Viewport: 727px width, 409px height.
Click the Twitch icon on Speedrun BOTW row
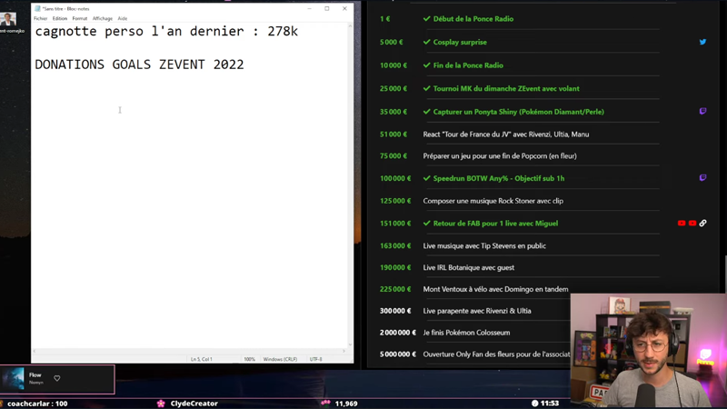pyautogui.click(x=702, y=178)
